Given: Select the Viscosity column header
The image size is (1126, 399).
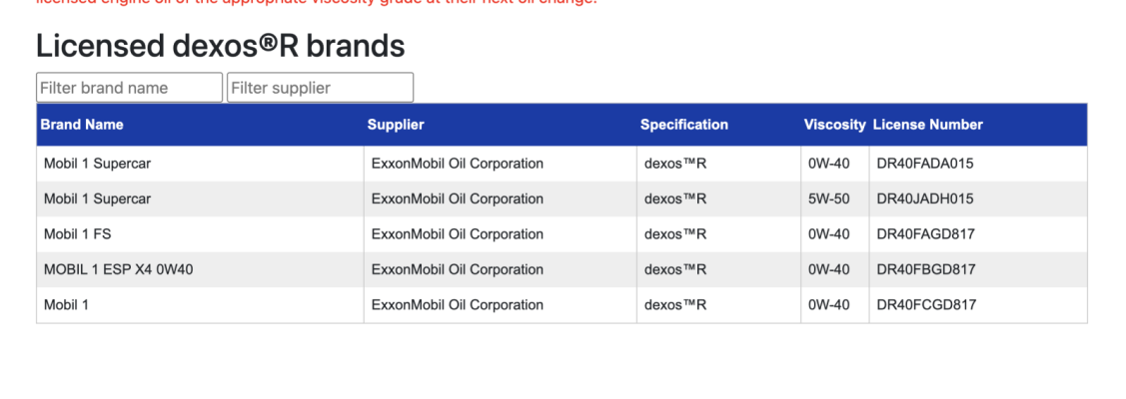Looking at the screenshot, I should pyautogui.click(x=834, y=125).
